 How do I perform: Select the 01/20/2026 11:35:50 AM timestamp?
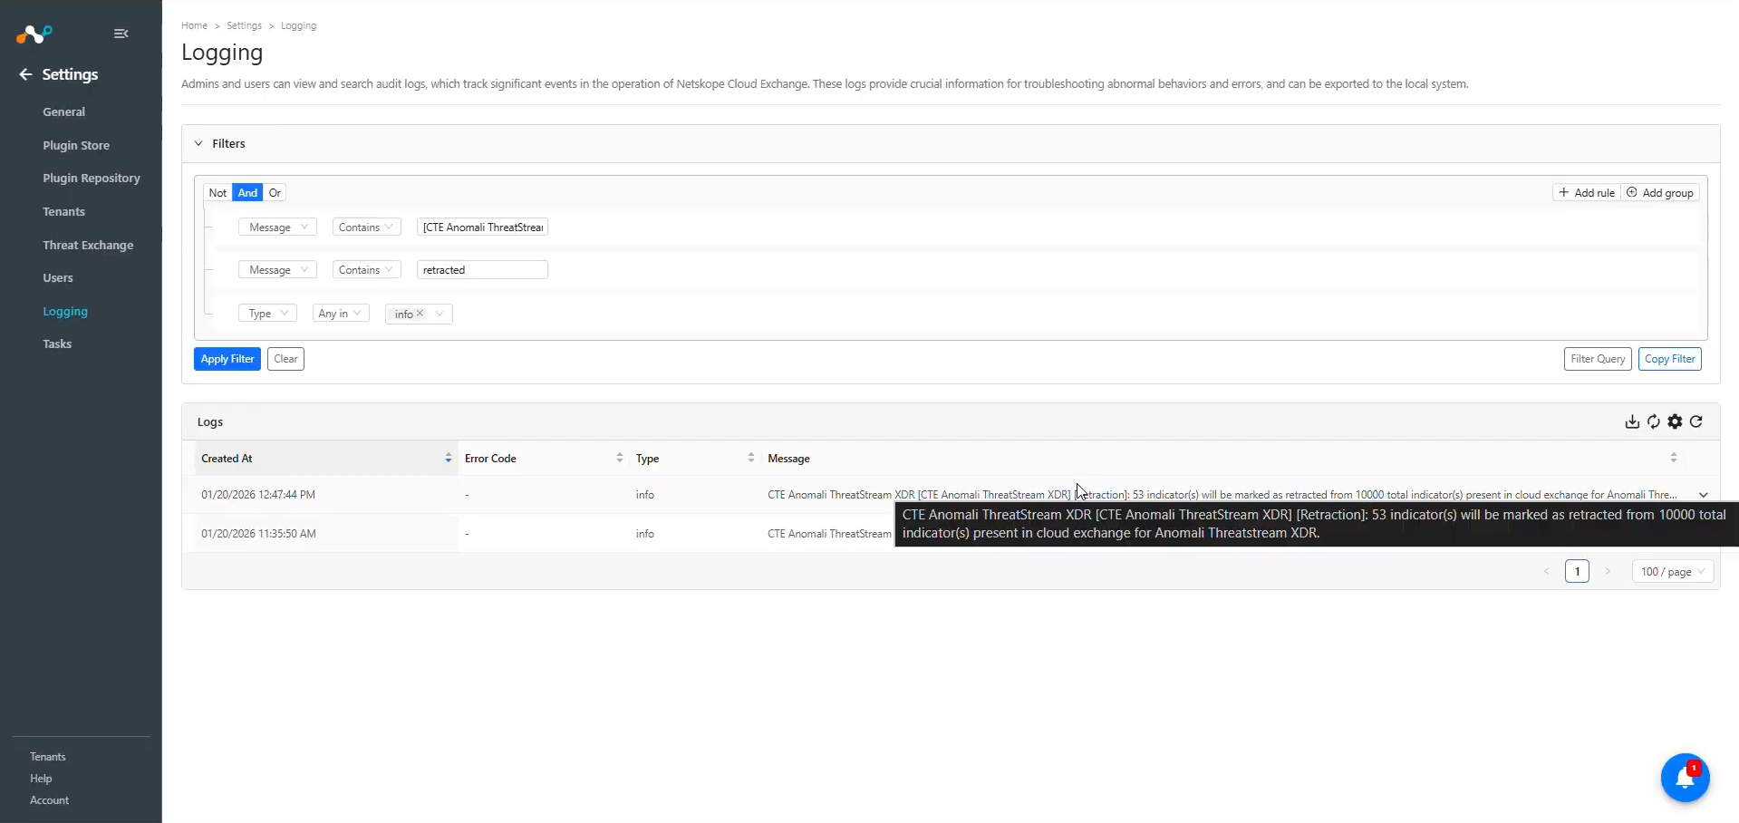tap(258, 534)
